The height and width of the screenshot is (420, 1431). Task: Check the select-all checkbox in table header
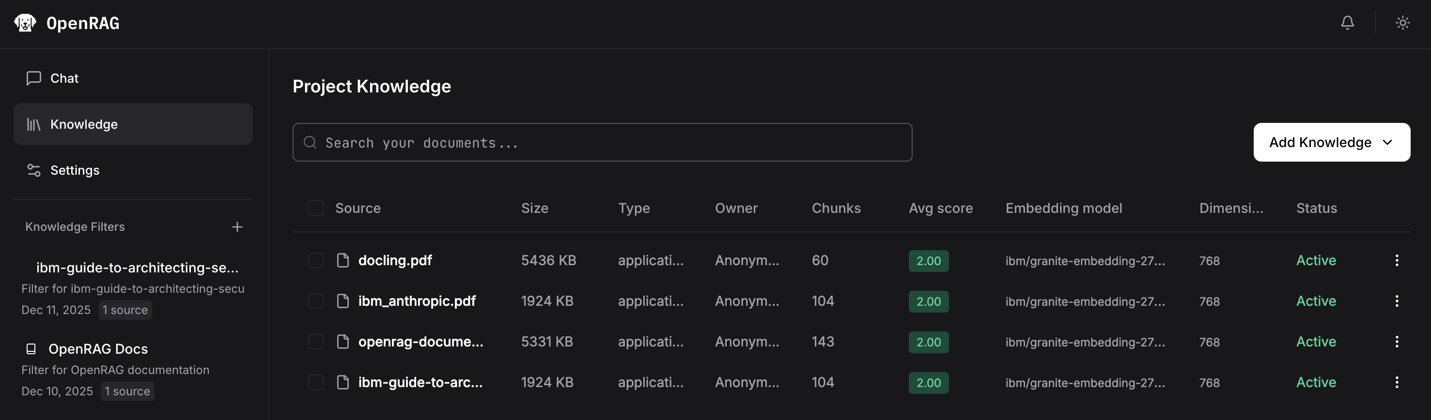[x=315, y=208]
